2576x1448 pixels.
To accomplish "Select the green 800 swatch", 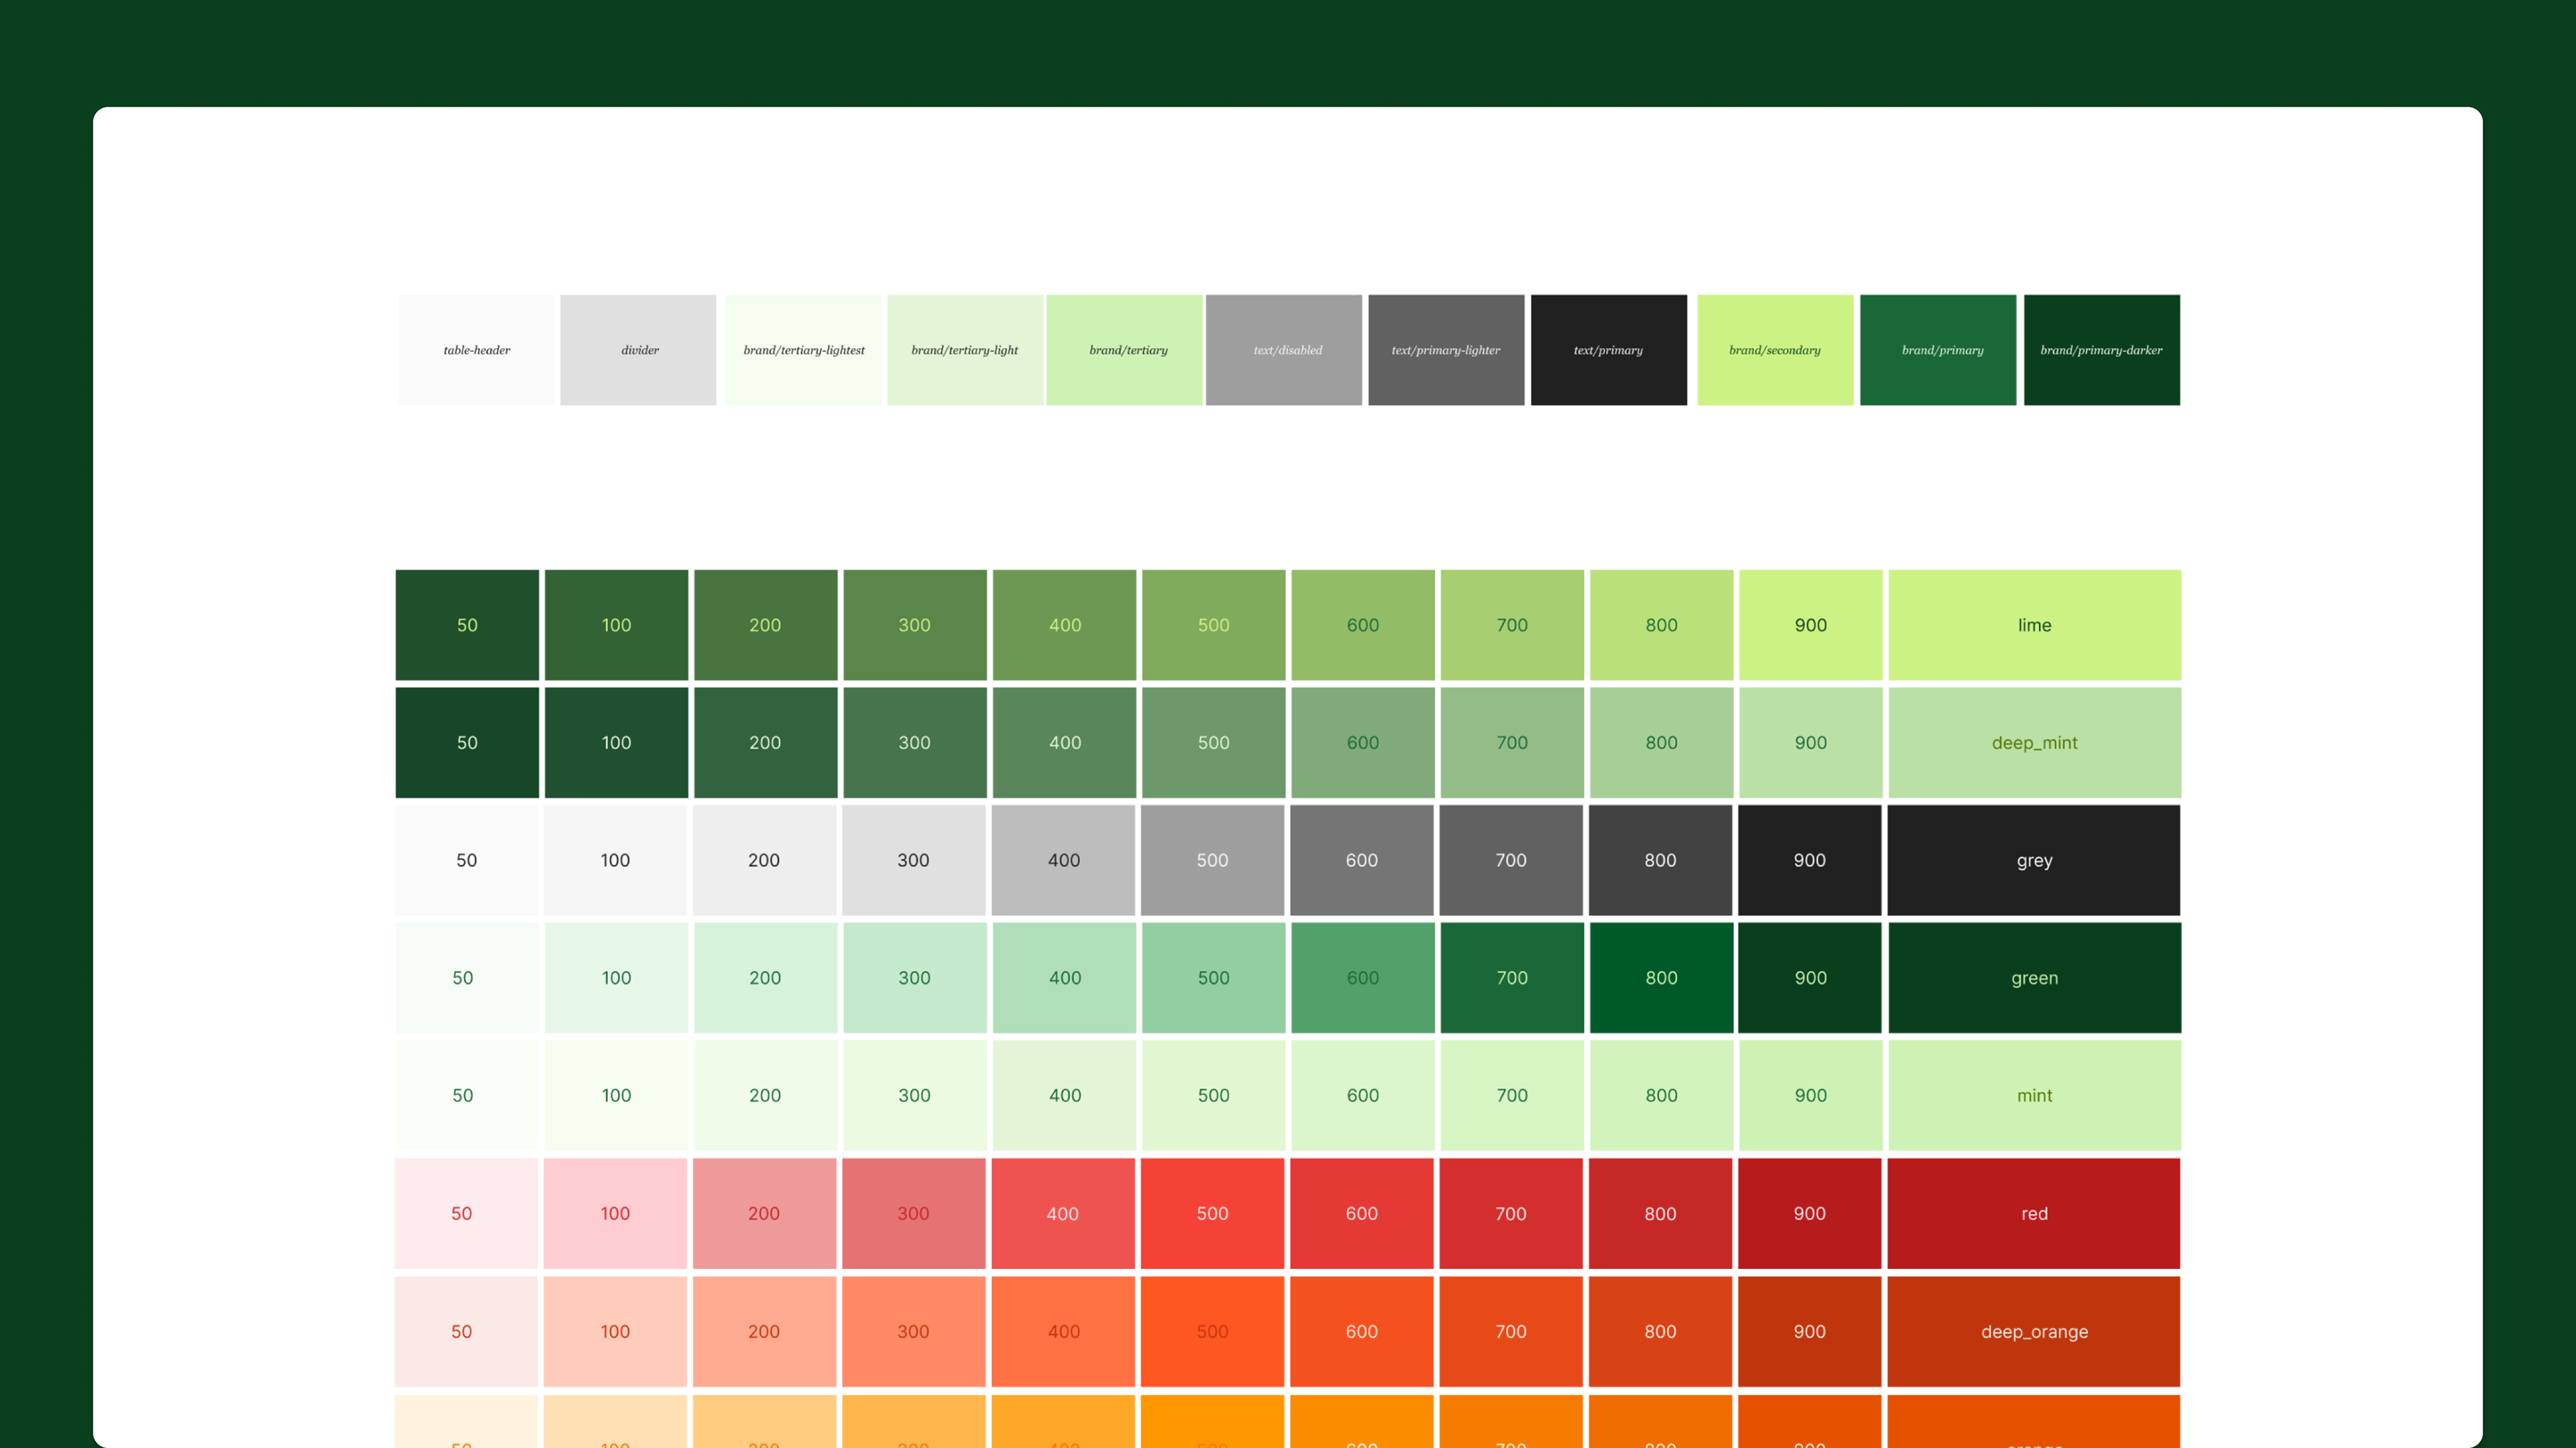I will (x=1661, y=977).
